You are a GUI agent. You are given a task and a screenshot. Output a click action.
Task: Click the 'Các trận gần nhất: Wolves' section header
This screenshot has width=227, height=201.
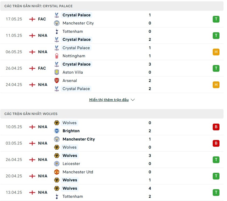pos(31,114)
